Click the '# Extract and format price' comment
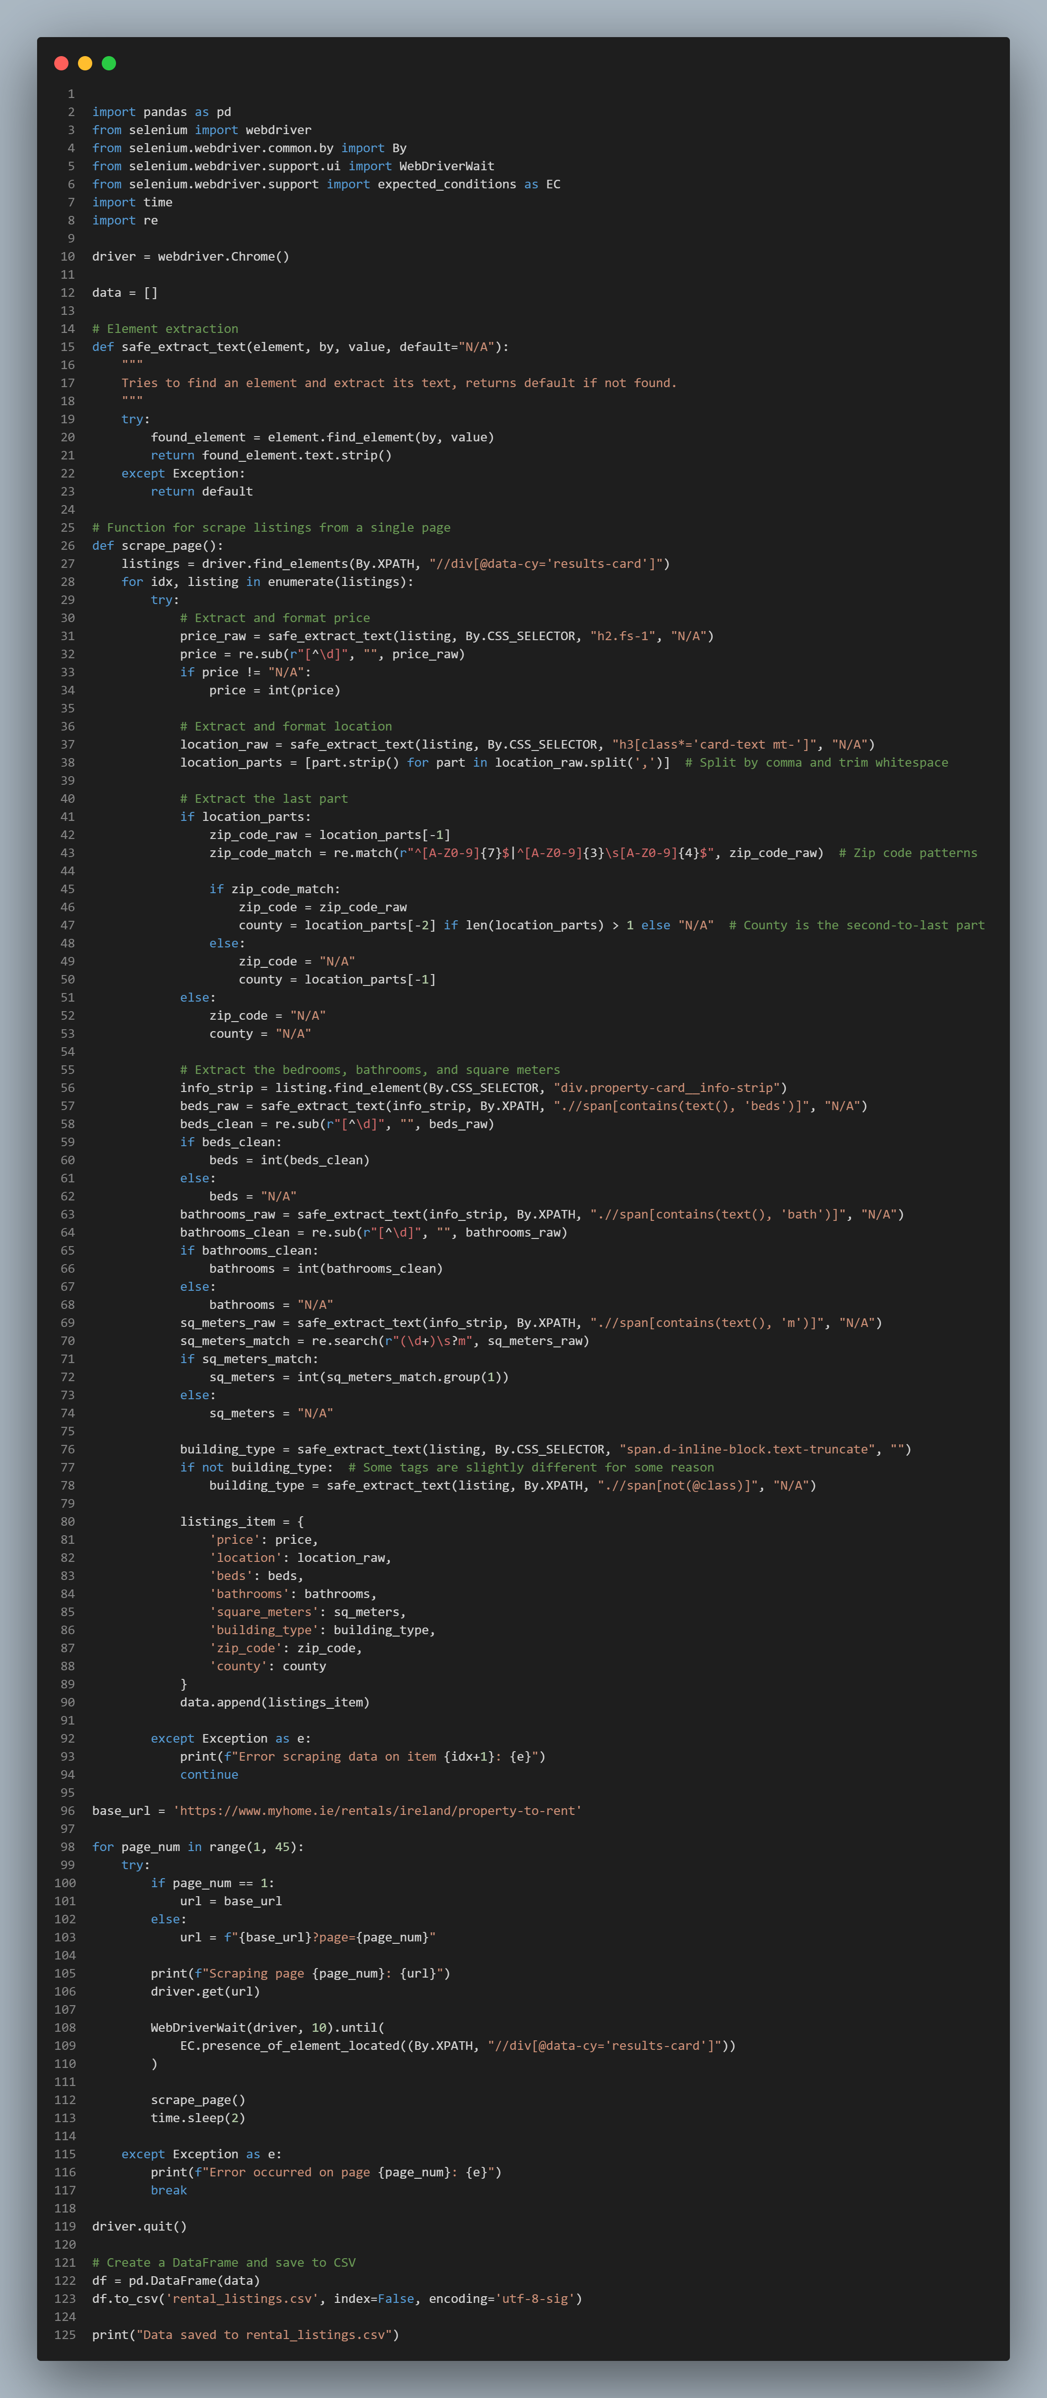1047x2398 pixels. tap(274, 618)
